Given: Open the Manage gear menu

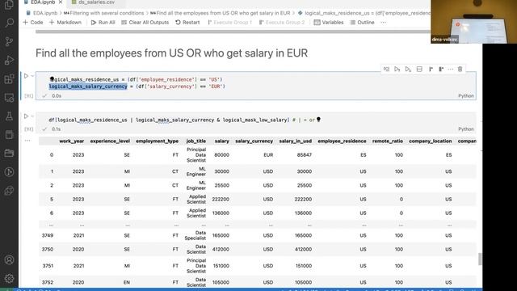Looking at the screenshot, I should click(9, 278).
